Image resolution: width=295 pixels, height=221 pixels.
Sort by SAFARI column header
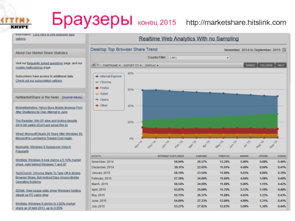[244, 156]
